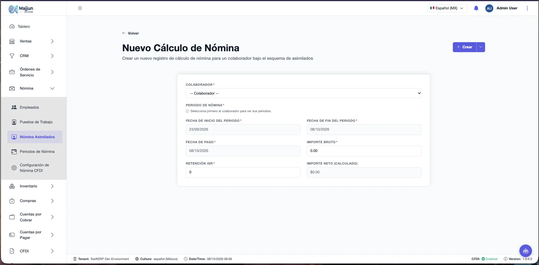Click the Retención ISR input field
This screenshot has width=539, height=265.
click(243, 172)
